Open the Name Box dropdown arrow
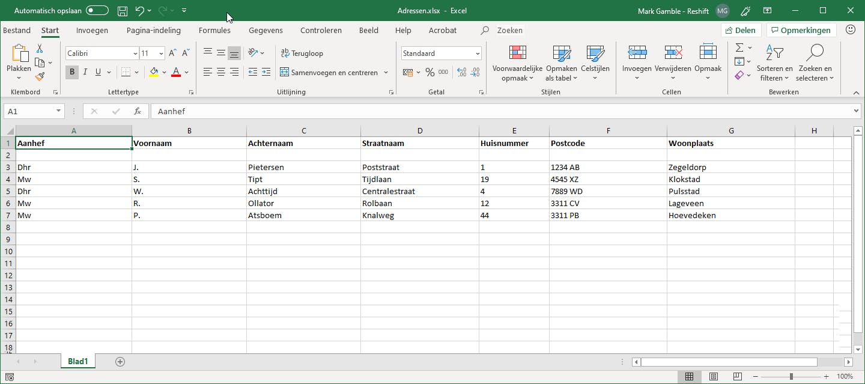This screenshot has height=384, width=865. [58, 111]
